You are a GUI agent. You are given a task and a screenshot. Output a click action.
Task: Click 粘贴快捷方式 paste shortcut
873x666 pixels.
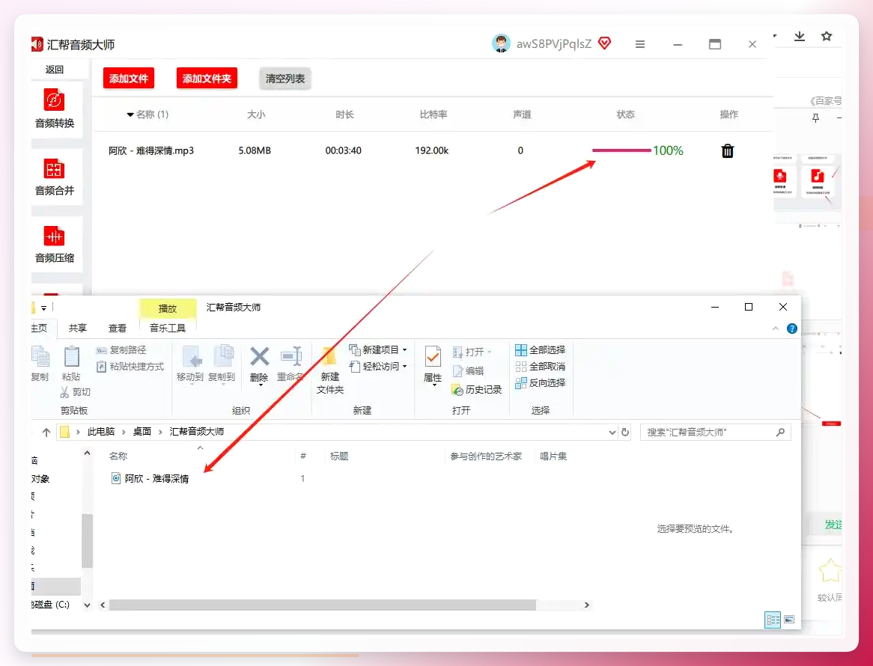click(x=130, y=367)
